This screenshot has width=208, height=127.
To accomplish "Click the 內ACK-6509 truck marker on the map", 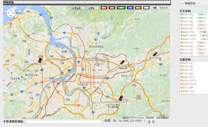I will pyautogui.click(x=155, y=54).
